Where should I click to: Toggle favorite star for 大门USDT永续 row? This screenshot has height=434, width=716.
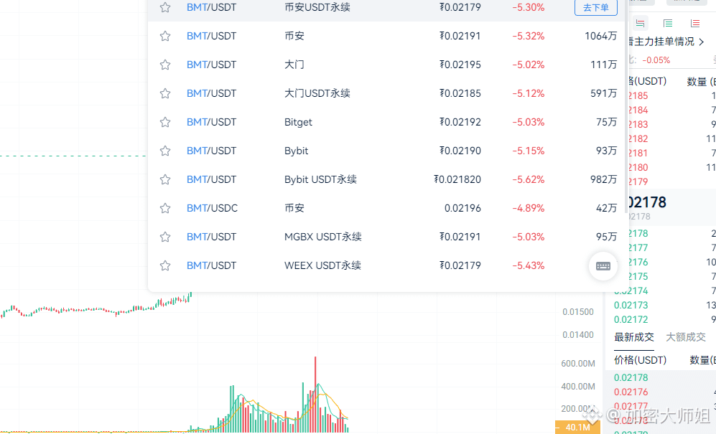click(x=165, y=93)
